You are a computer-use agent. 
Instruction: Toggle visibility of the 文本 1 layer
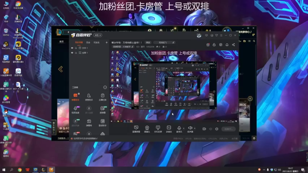pyautogui.click(x=72, y=48)
